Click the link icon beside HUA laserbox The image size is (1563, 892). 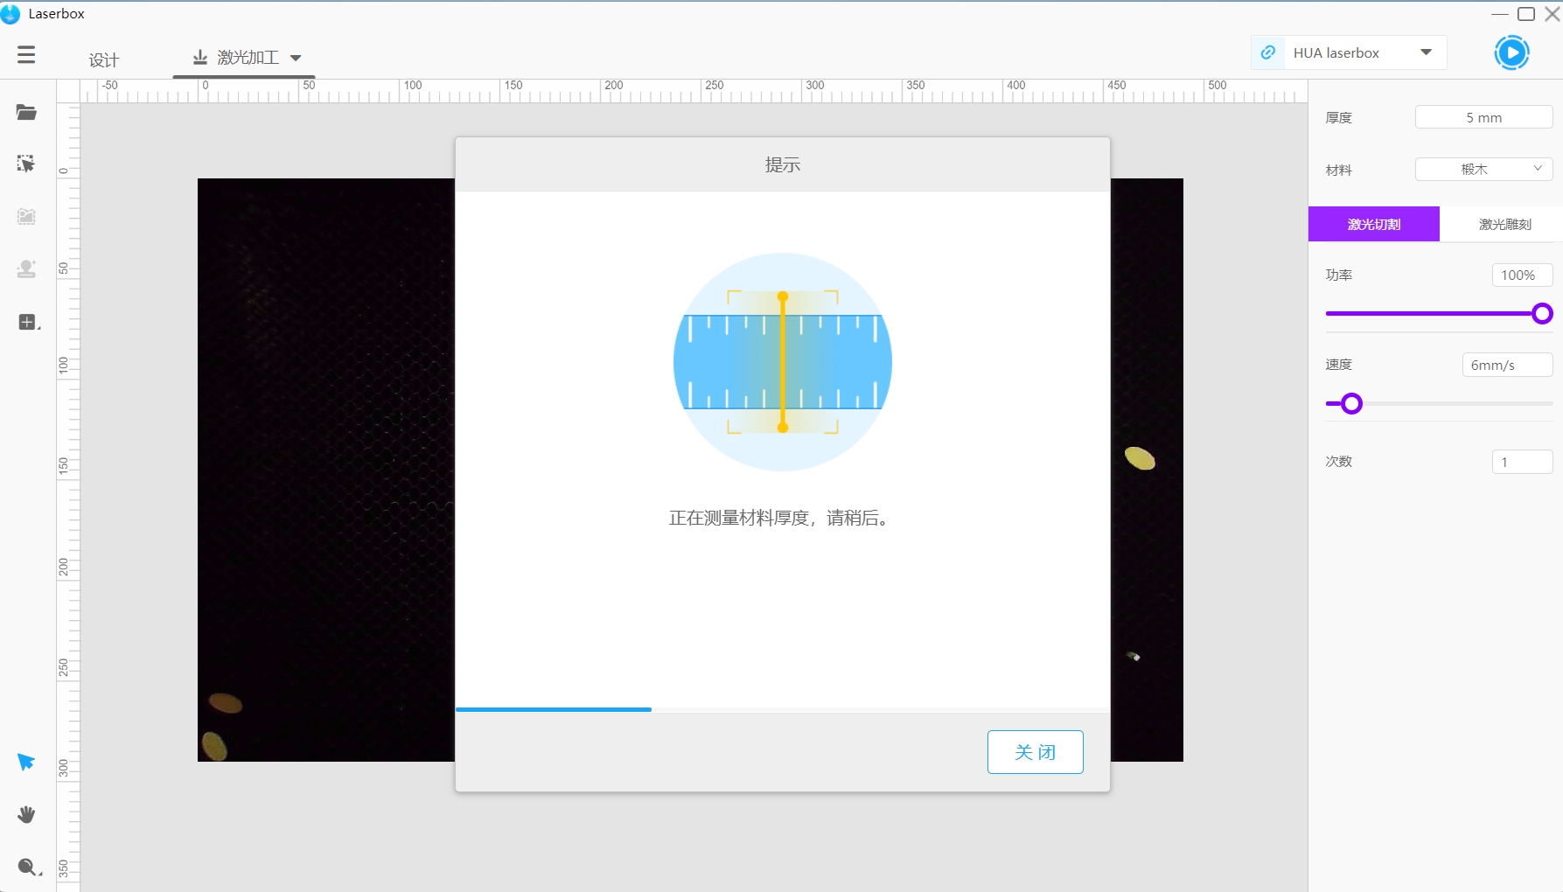pyautogui.click(x=1267, y=52)
